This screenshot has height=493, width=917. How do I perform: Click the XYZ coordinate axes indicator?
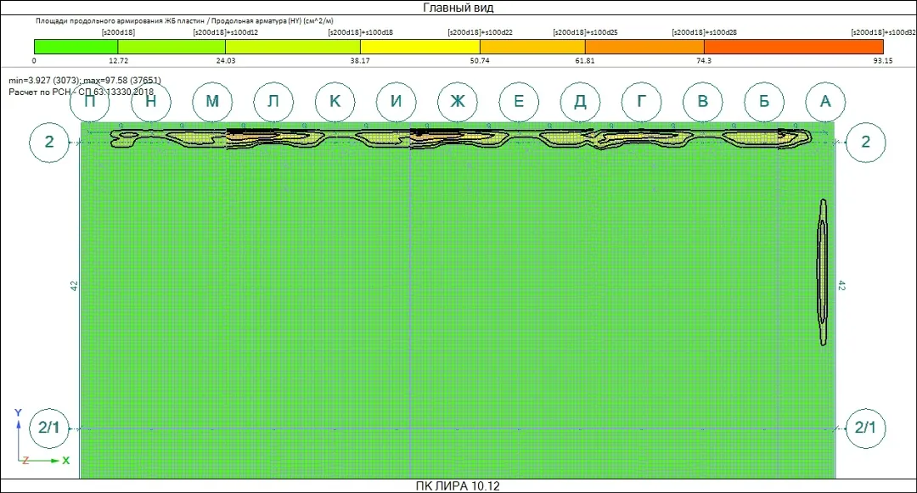[x=41, y=436]
